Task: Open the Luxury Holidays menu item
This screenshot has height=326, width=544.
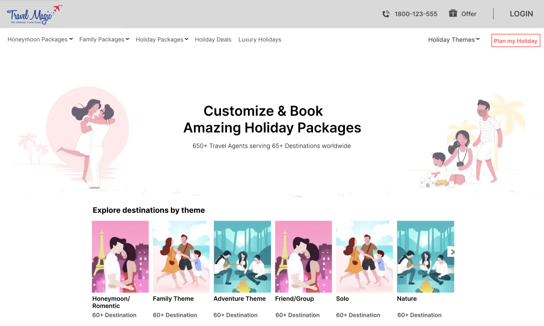Action: click(260, 39)
